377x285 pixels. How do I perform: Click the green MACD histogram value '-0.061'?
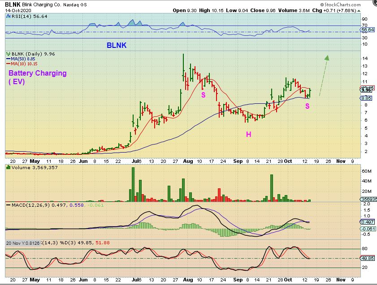tap(95, 205)
